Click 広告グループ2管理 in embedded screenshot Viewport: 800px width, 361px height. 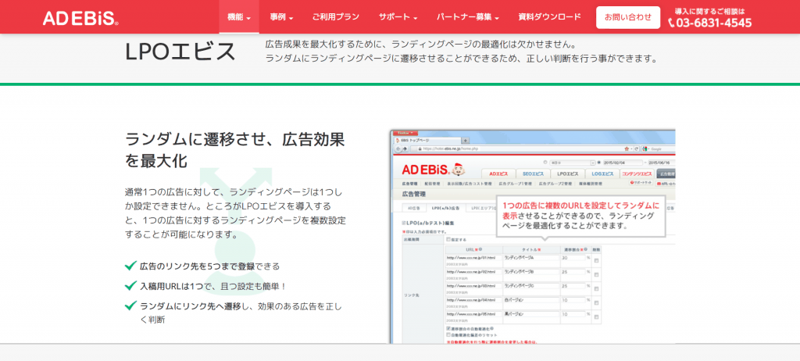pos(555,184)
